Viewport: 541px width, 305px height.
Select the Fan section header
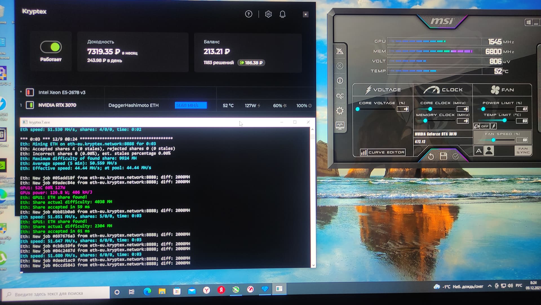point(502,90)
